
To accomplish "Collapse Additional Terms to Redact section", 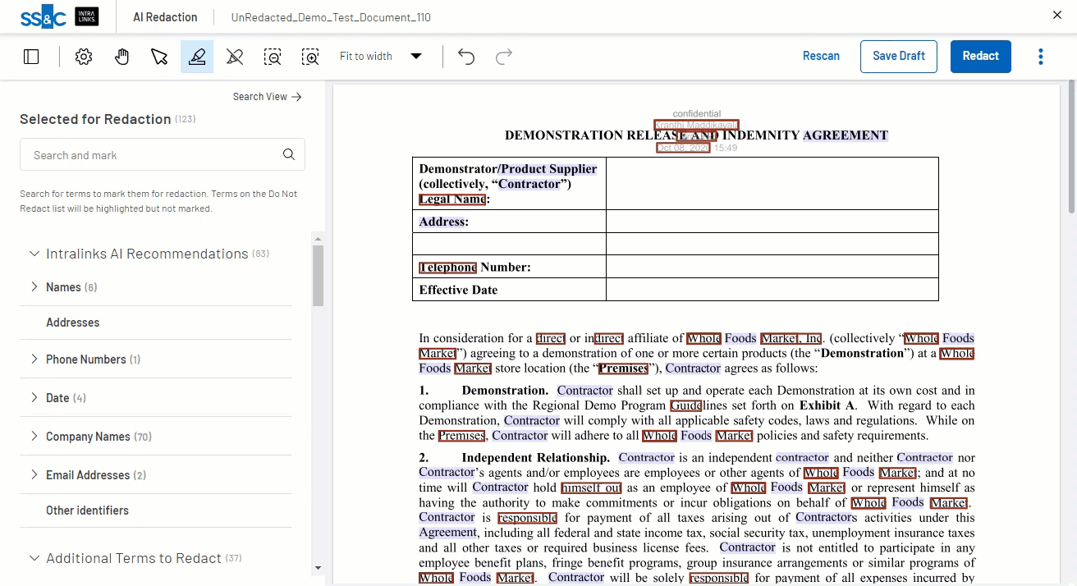I will [x=34, y=558].
